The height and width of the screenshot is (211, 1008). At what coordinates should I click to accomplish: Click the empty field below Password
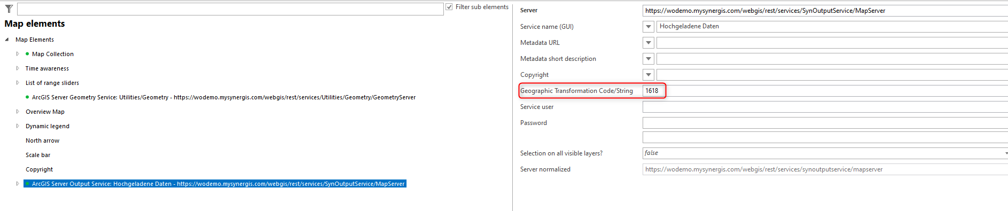coord(825,137)
